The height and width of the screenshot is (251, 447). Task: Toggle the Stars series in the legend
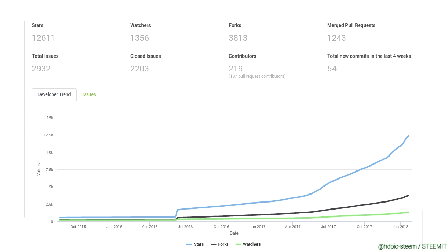coord(195,244)
